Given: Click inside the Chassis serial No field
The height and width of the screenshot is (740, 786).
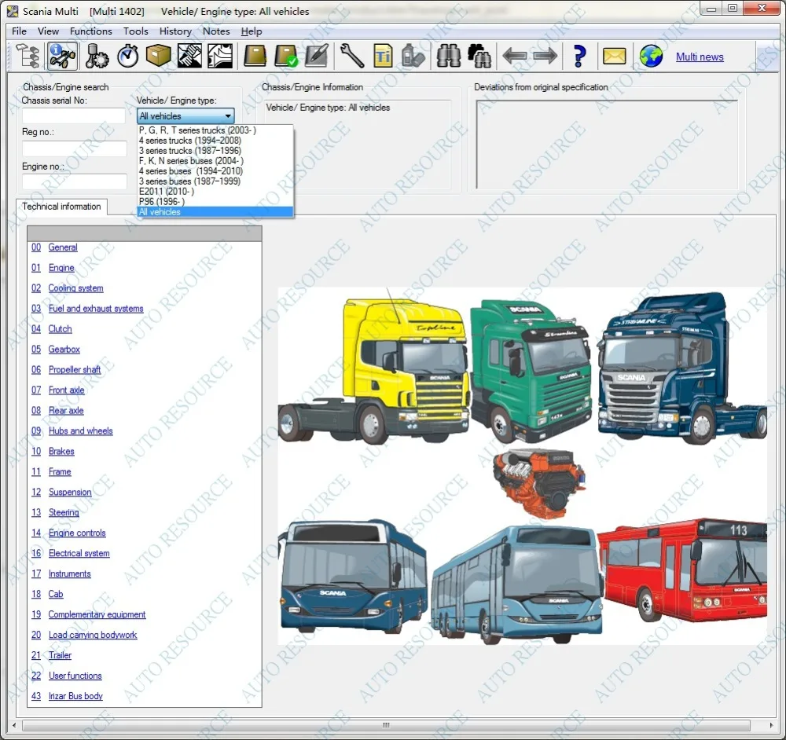Looking at the screenshot, I should (72, 115).
